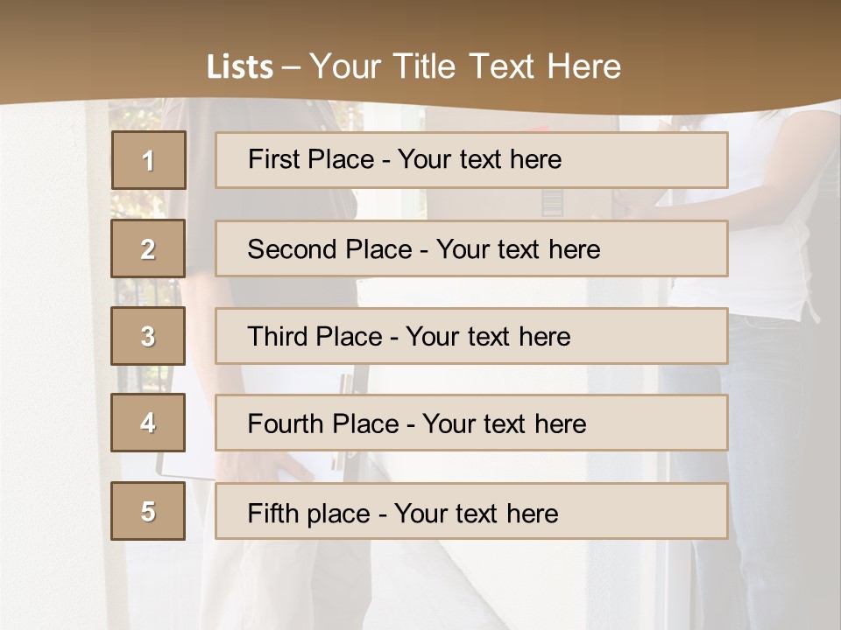Click the barcode label on the package
Screen dimensions: 841x630
coord(551,202)
